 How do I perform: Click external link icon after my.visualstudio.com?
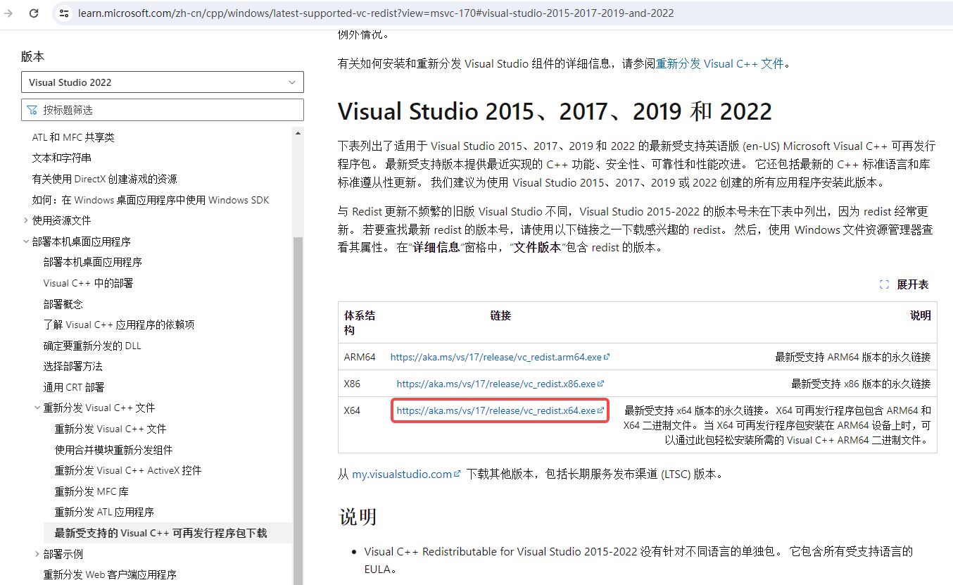[x=457, y=474]
